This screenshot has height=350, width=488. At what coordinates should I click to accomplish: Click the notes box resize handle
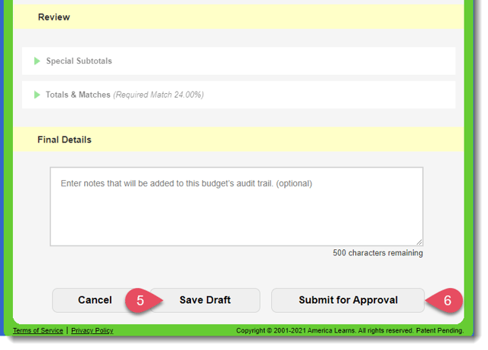[x=418, y=241]
